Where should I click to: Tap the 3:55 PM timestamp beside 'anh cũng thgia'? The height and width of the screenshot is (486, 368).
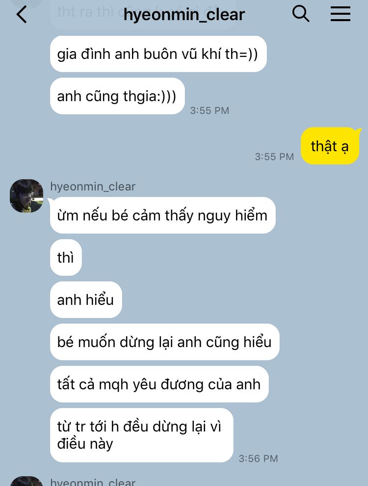click(210, 110)
